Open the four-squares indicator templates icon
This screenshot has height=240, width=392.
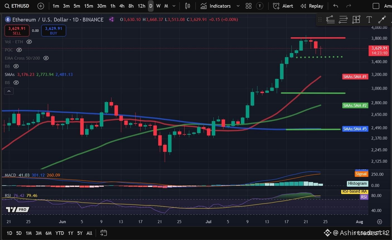pos(248,6)
